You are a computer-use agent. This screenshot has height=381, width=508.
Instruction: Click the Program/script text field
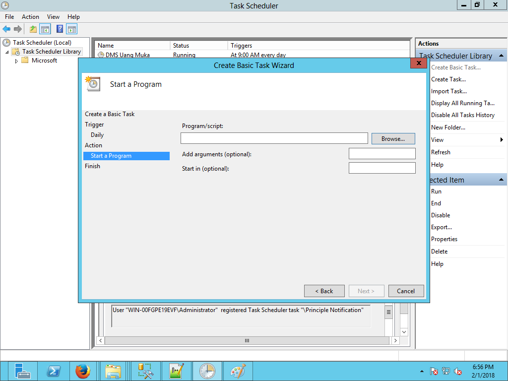pos(274,138)
